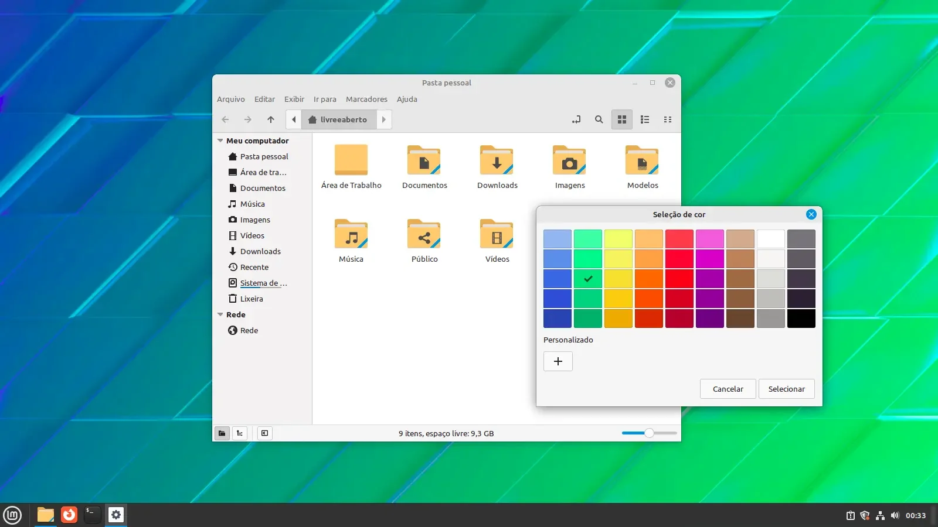This screenshot has height=527, width=938.
Task: Open the Editar menu
Action: [x=264, y=99]
